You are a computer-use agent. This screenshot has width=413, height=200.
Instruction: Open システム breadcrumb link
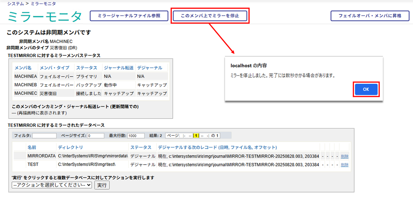click(x=16, y=4)
